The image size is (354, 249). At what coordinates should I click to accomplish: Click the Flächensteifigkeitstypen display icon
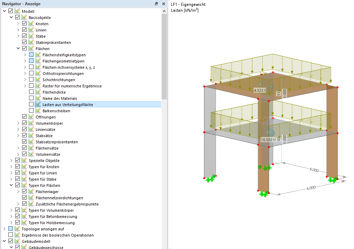(x=38, y=55)
